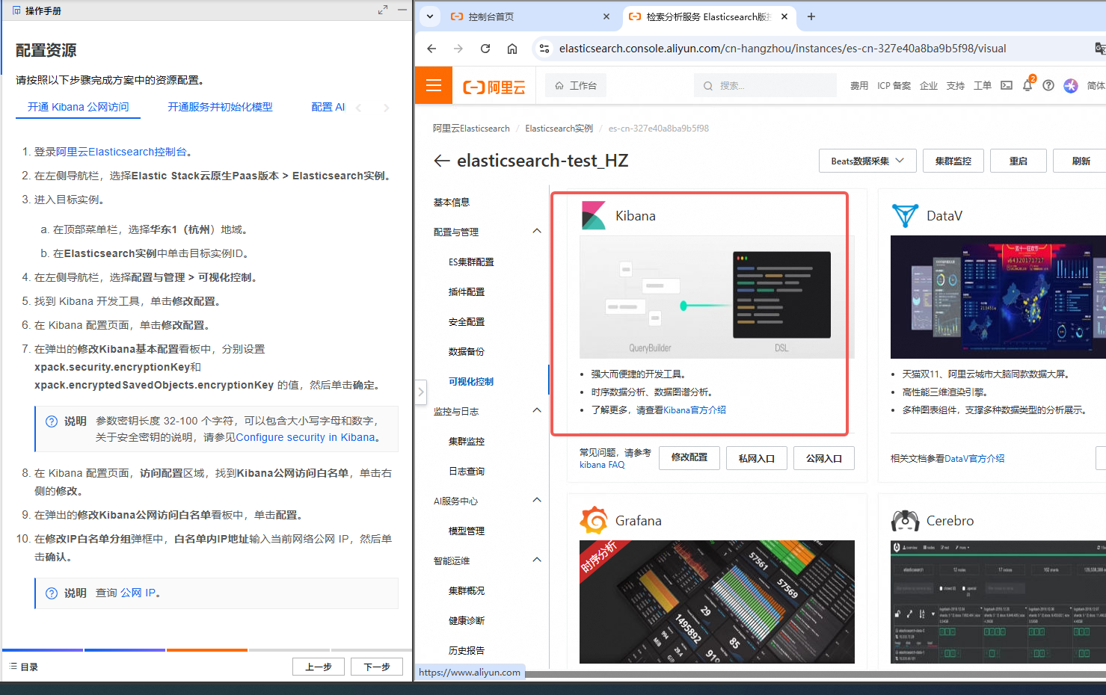Open 日志查询 in the sidebar
Image resolution: width=1106 pixels, height=695 pixels.
(467, 472)
